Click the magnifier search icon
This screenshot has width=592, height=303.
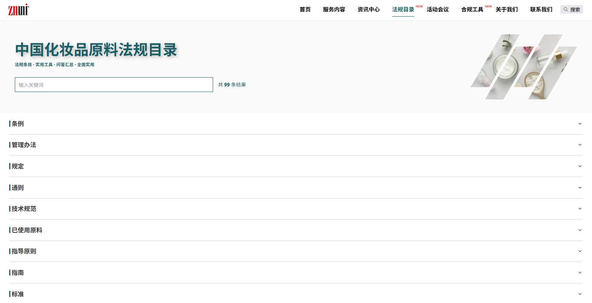click(x=566, y=10)
